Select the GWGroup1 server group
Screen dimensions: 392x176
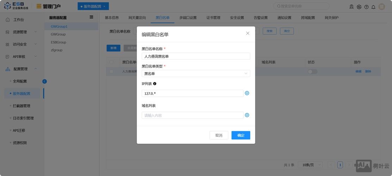[72, 26]
